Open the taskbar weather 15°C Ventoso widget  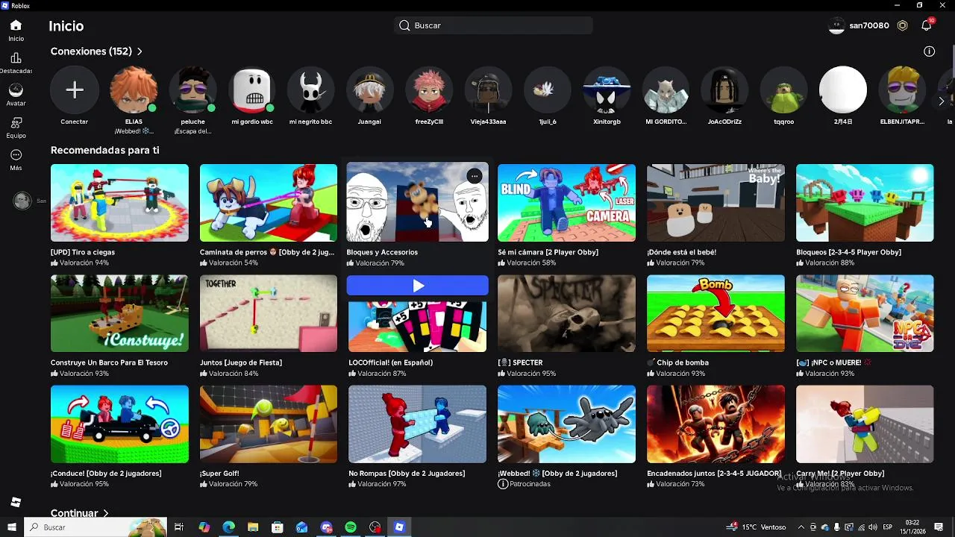(757, 527)
